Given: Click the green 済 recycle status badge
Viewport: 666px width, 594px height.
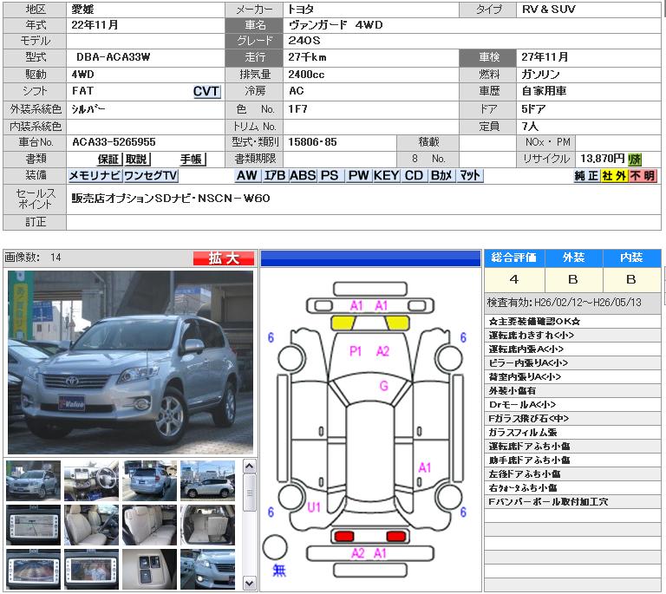Looking at the screenshot, I should pyautogui.click(x=636, y=159).
